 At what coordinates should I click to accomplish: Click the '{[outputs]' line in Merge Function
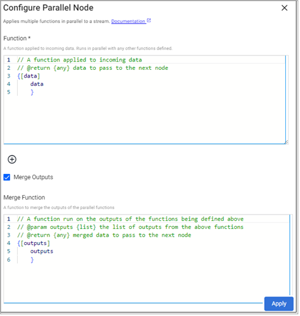34,243
